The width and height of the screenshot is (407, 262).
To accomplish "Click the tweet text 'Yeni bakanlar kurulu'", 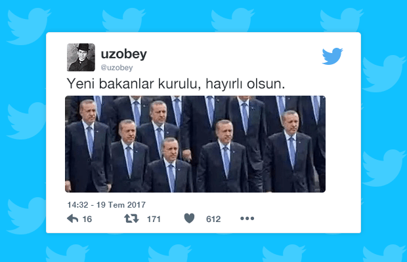I will pos(134,84).
